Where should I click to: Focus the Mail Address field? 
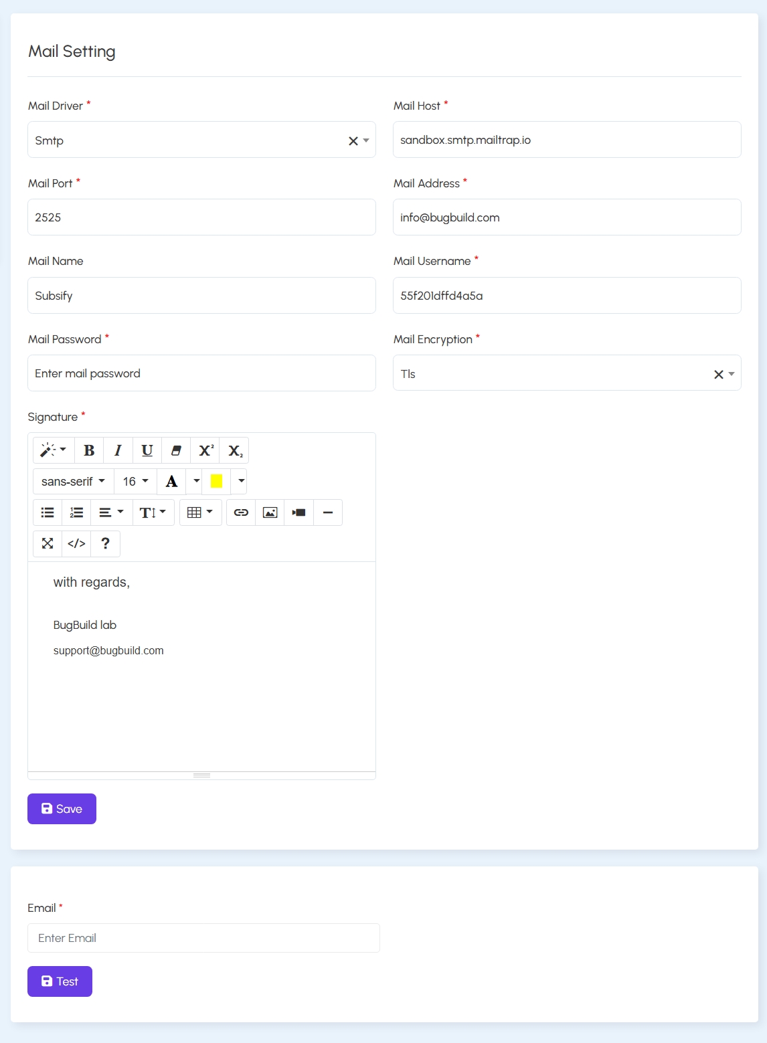(x=567, y=217)
